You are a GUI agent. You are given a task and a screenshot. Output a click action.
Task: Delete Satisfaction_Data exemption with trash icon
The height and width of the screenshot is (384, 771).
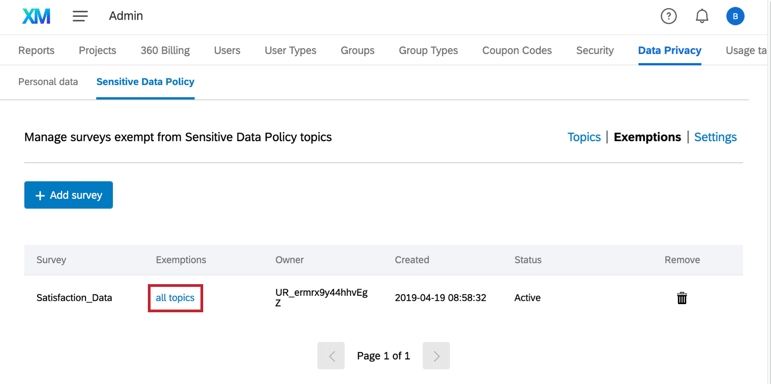(x=682, y=298)
